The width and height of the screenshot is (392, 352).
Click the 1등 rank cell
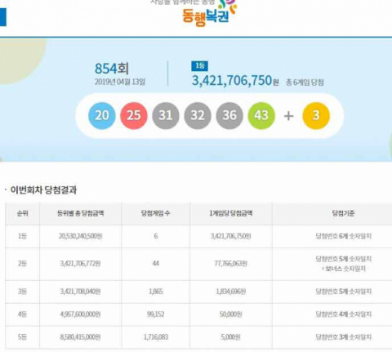pyautogui.click(x=22, y=236)
